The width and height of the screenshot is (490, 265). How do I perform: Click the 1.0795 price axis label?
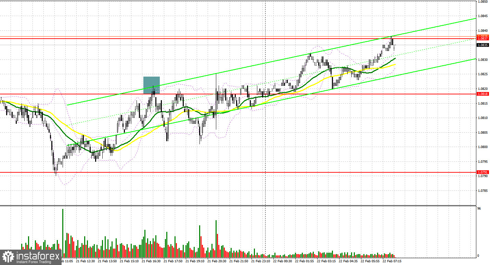(482, 161)
